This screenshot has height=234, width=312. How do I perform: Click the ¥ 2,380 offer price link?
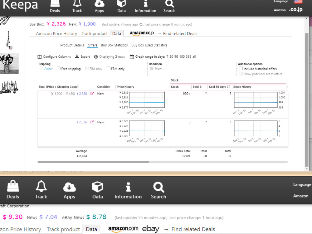tap(82, 94)
